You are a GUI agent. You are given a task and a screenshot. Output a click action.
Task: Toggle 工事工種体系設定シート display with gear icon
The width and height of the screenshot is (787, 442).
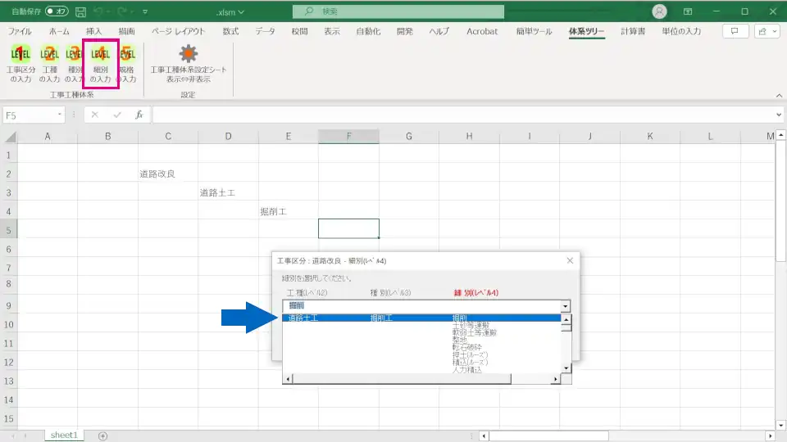(x=189, y=64)
